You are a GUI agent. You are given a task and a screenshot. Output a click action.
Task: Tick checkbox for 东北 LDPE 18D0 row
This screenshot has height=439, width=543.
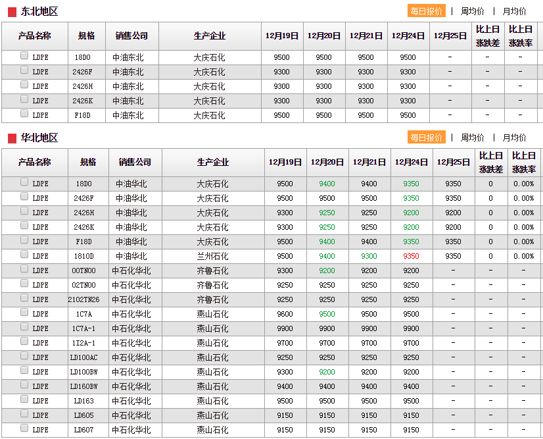point(24,55)
